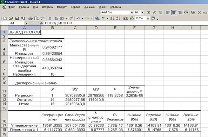Open an existing file with folder icon
This screenshot has height=137, width=208.
(11, 18)
